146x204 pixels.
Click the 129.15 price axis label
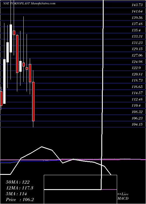pyautogui.click(x=137, y=49)
